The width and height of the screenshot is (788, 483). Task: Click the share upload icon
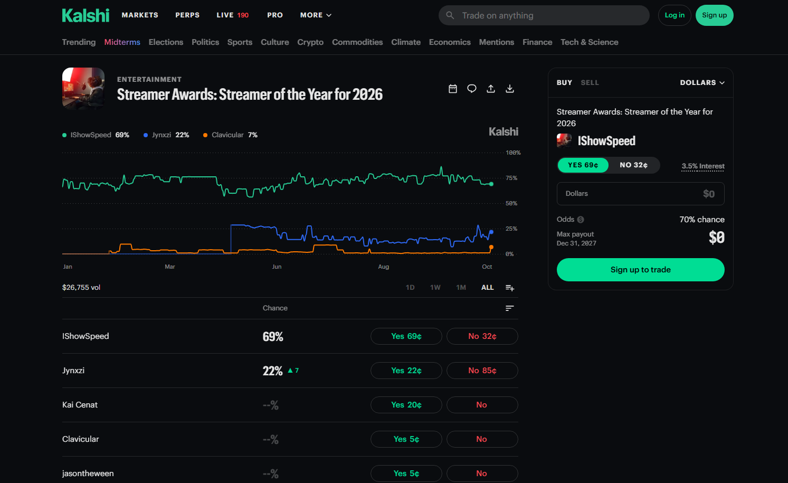(491, 89)
